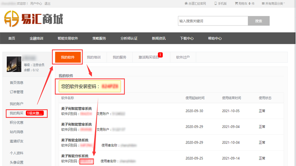The image size is (296, 166).
Task: Open 邀请好友 in sidebar
Action: pos(17,141)
